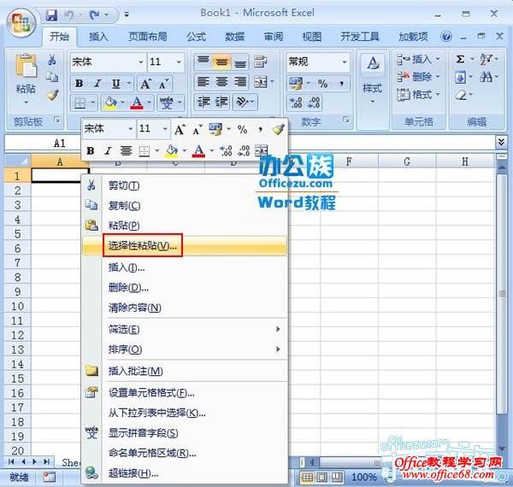This screenshot has width=513, height=487.
Task: Click ribbon Increase Indent icon
Action: (x=221, y=102)
